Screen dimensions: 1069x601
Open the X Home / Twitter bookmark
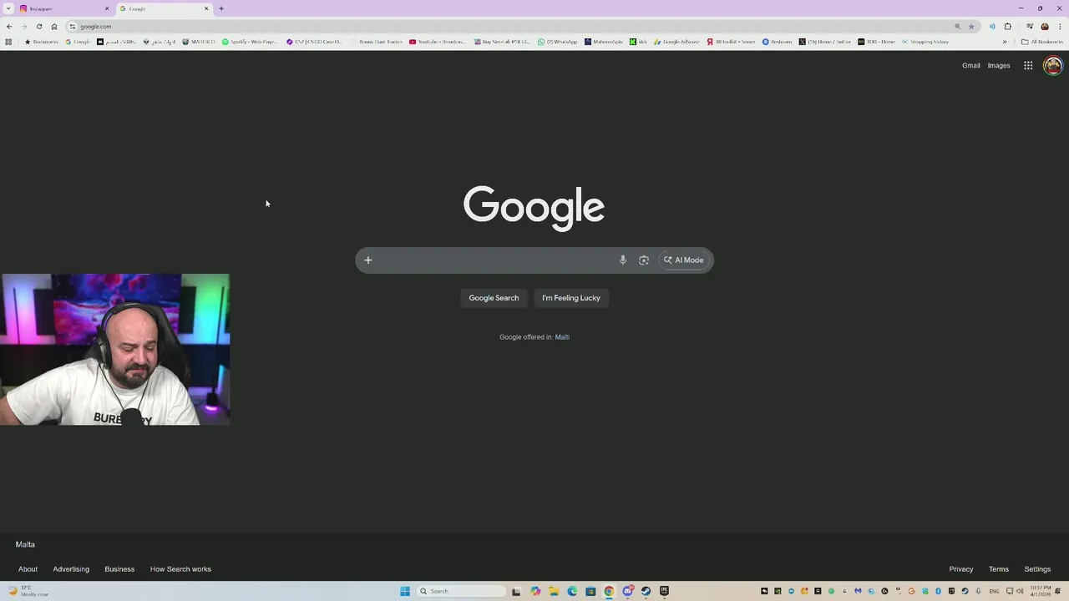[825, 42]
